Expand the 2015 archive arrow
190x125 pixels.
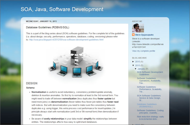point(133,62)
